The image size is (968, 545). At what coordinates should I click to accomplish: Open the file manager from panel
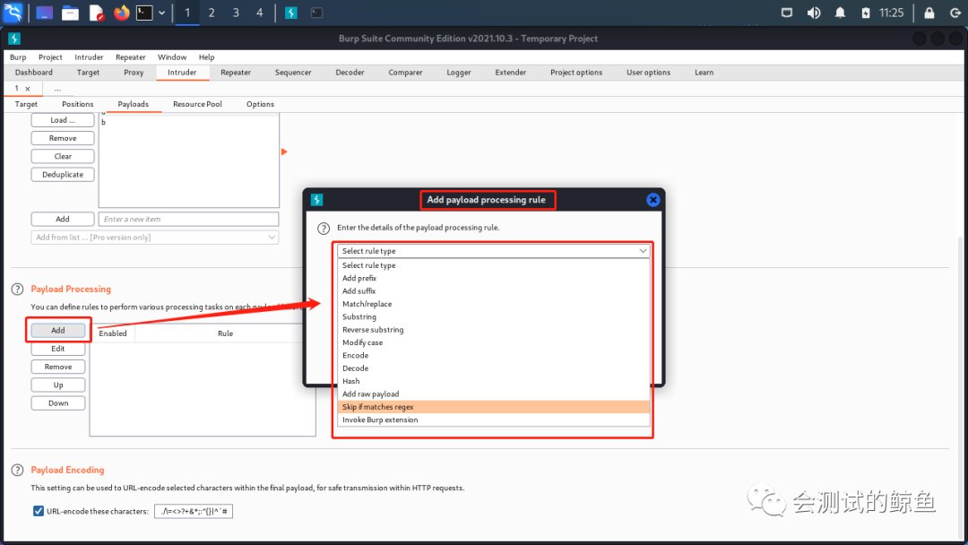[x=71, y=13]
